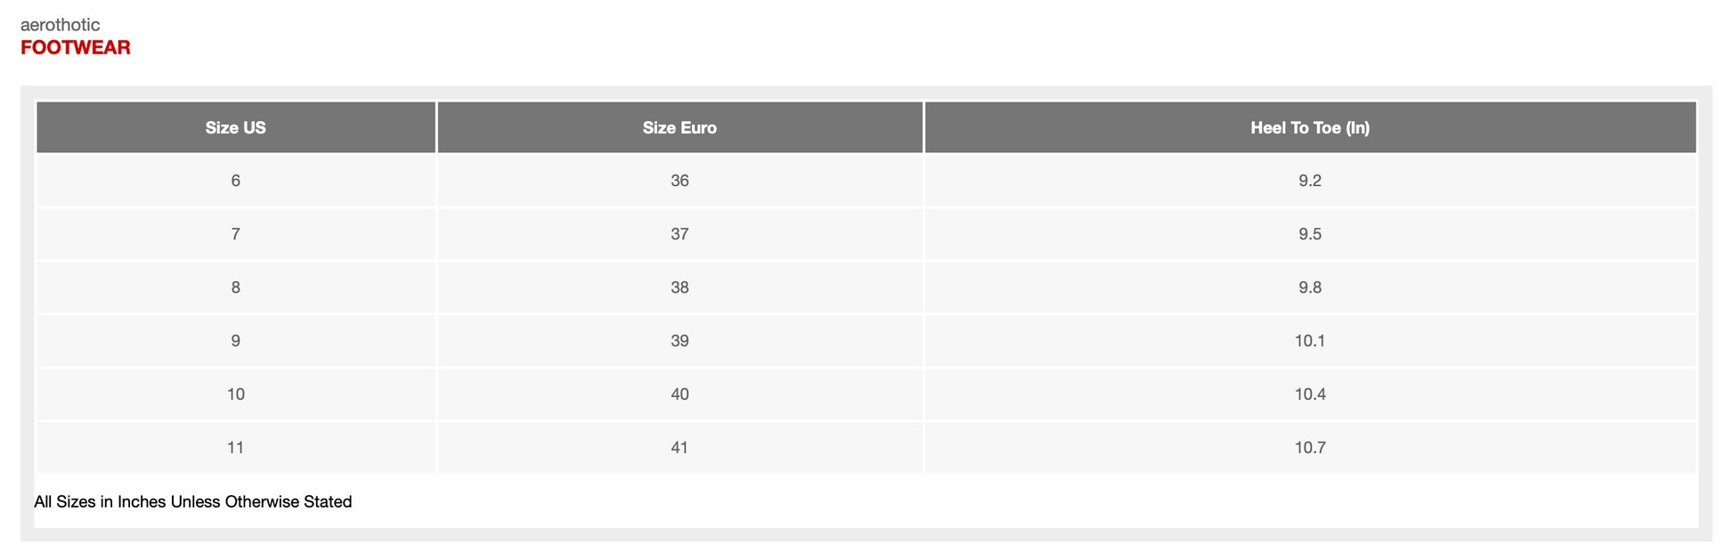Click the red FOOTWEAR heading

tap(76, 48)
